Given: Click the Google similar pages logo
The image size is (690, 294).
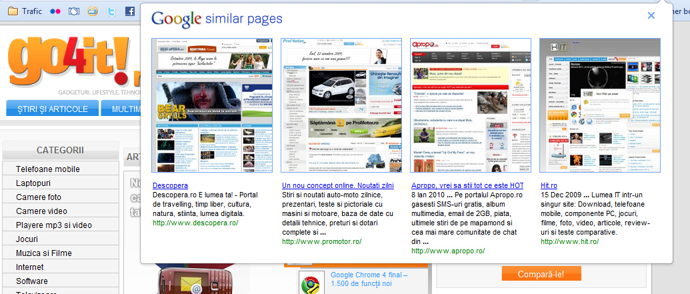Looking at the screenshot, I should pos(217,19).
